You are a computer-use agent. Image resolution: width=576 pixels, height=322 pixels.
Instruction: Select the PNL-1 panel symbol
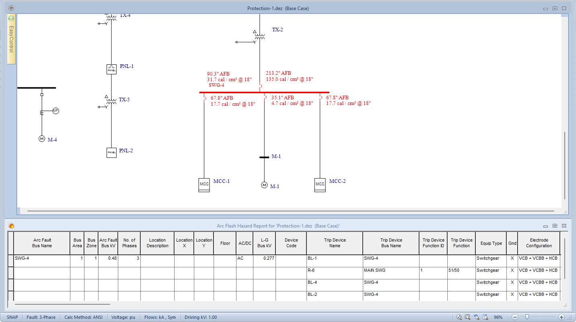click(111, 69)
